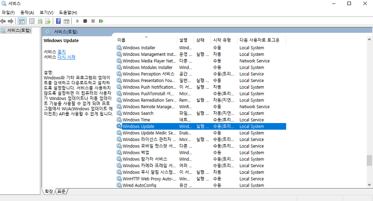373x201 pixels.
Task: Open the 보기(V) menu
Action: point(47,13)
